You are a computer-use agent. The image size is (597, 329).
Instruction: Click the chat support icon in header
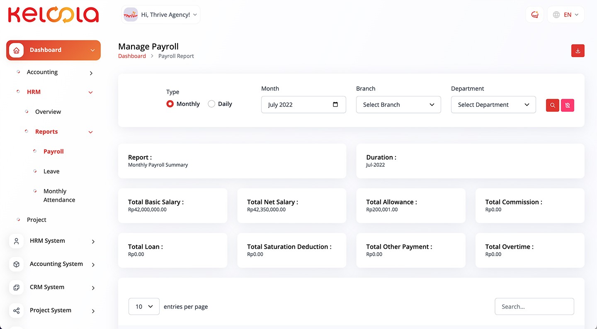click(534, 15)
